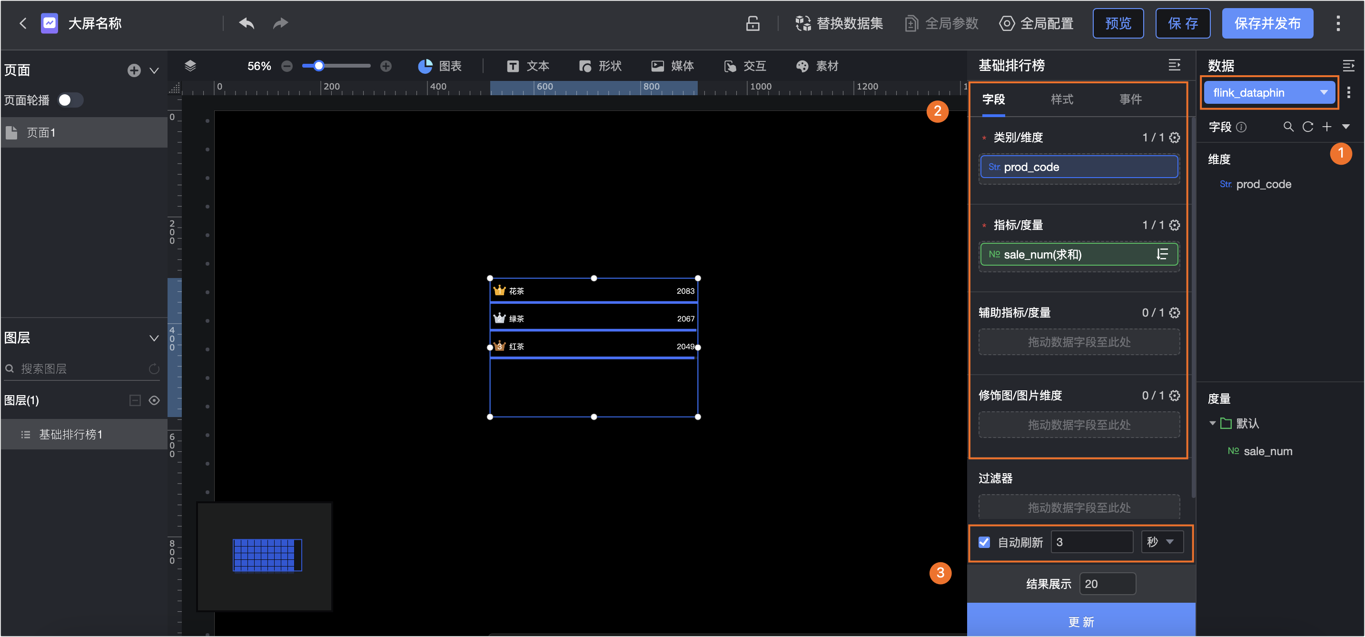1365x637 pixels.
Task: Uncheck the 自动刷新 auto refresh checkbox
Action: (x=984, y=542)
